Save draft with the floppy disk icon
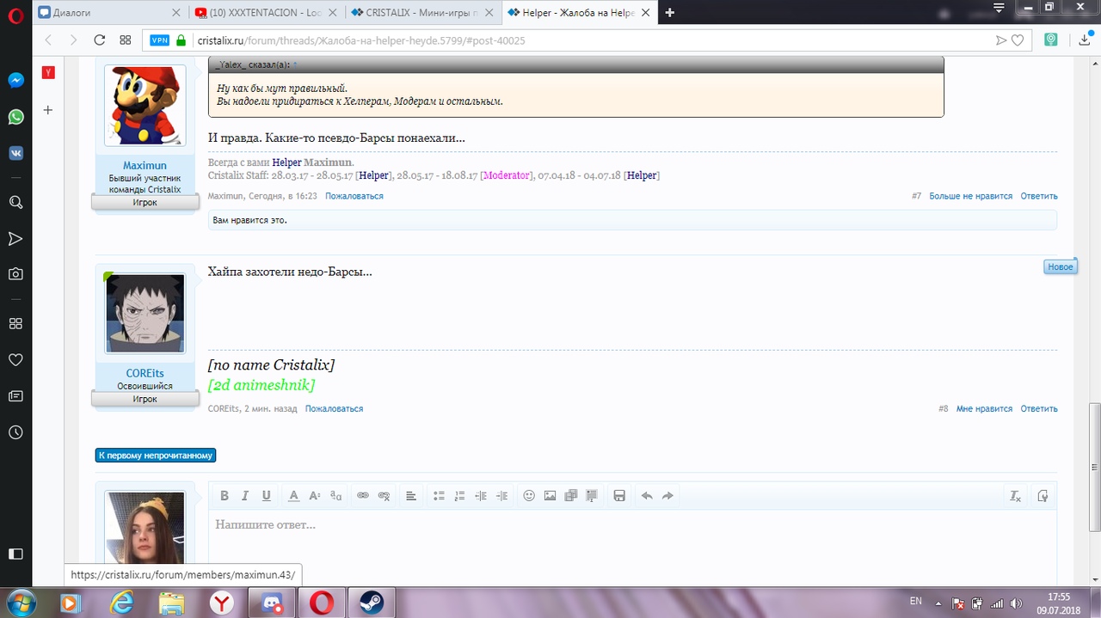Image resolution: width=1101 pixels, height=618 pixels. (x=618, y=496)
